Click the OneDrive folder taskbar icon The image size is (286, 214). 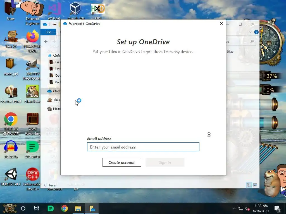pyautogui.click(x=92, y=208)
